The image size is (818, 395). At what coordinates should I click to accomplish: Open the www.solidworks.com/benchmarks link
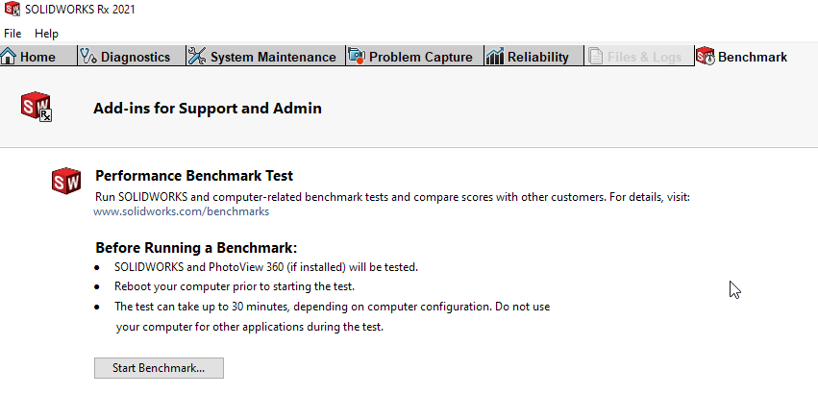pos(181,211)
